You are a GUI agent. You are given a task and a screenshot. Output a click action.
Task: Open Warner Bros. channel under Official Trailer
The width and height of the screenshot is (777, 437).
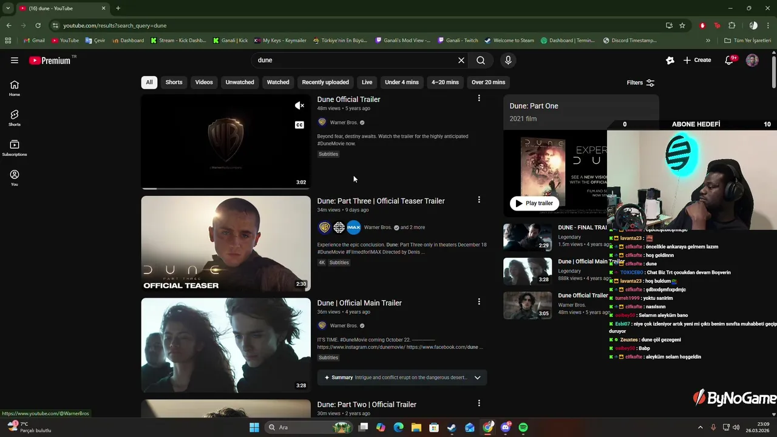[x=344, y=123]
